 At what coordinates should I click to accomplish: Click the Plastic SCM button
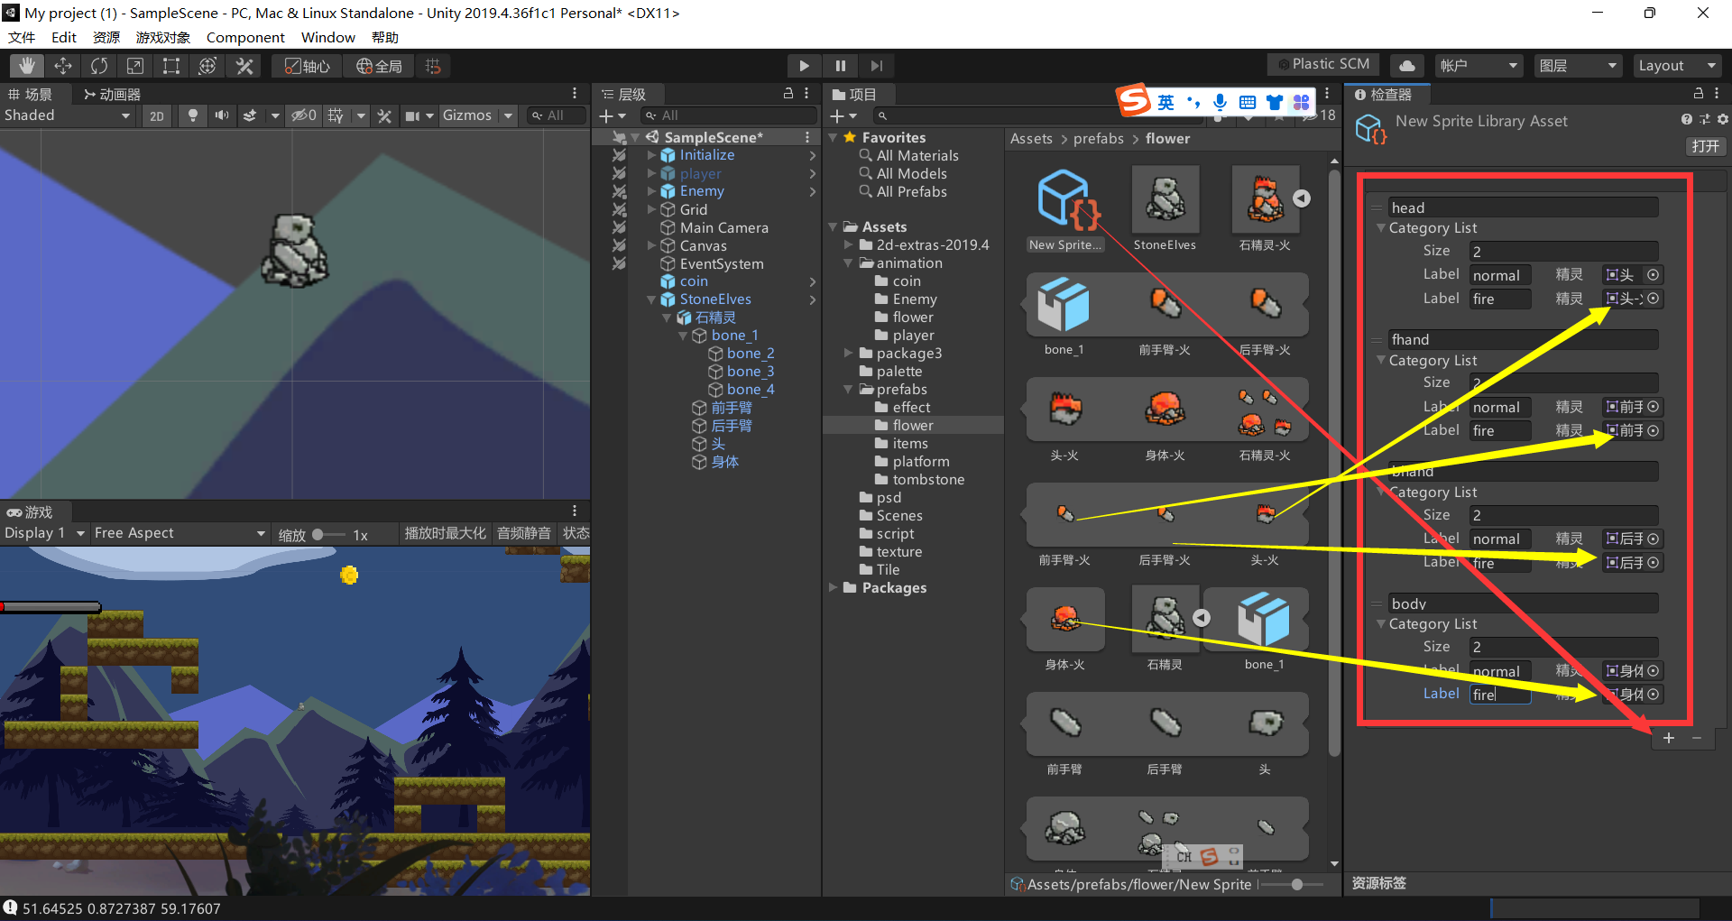pyautogui.click(x=1323, y=64)
